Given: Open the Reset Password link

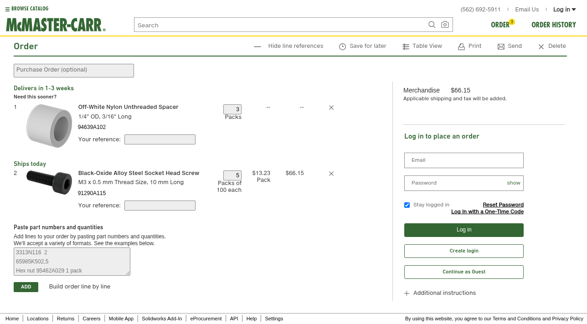Looking at the screenshot, I should (x=503, y=205).
